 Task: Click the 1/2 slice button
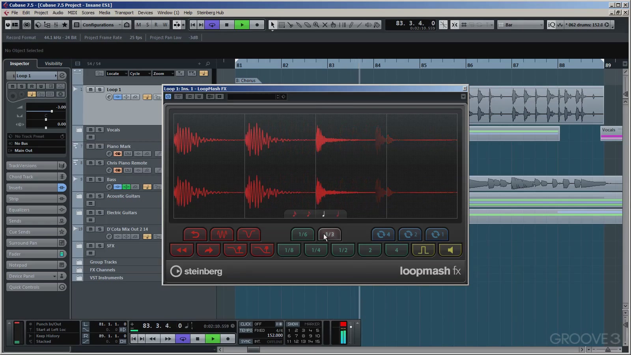pos(343,250)
